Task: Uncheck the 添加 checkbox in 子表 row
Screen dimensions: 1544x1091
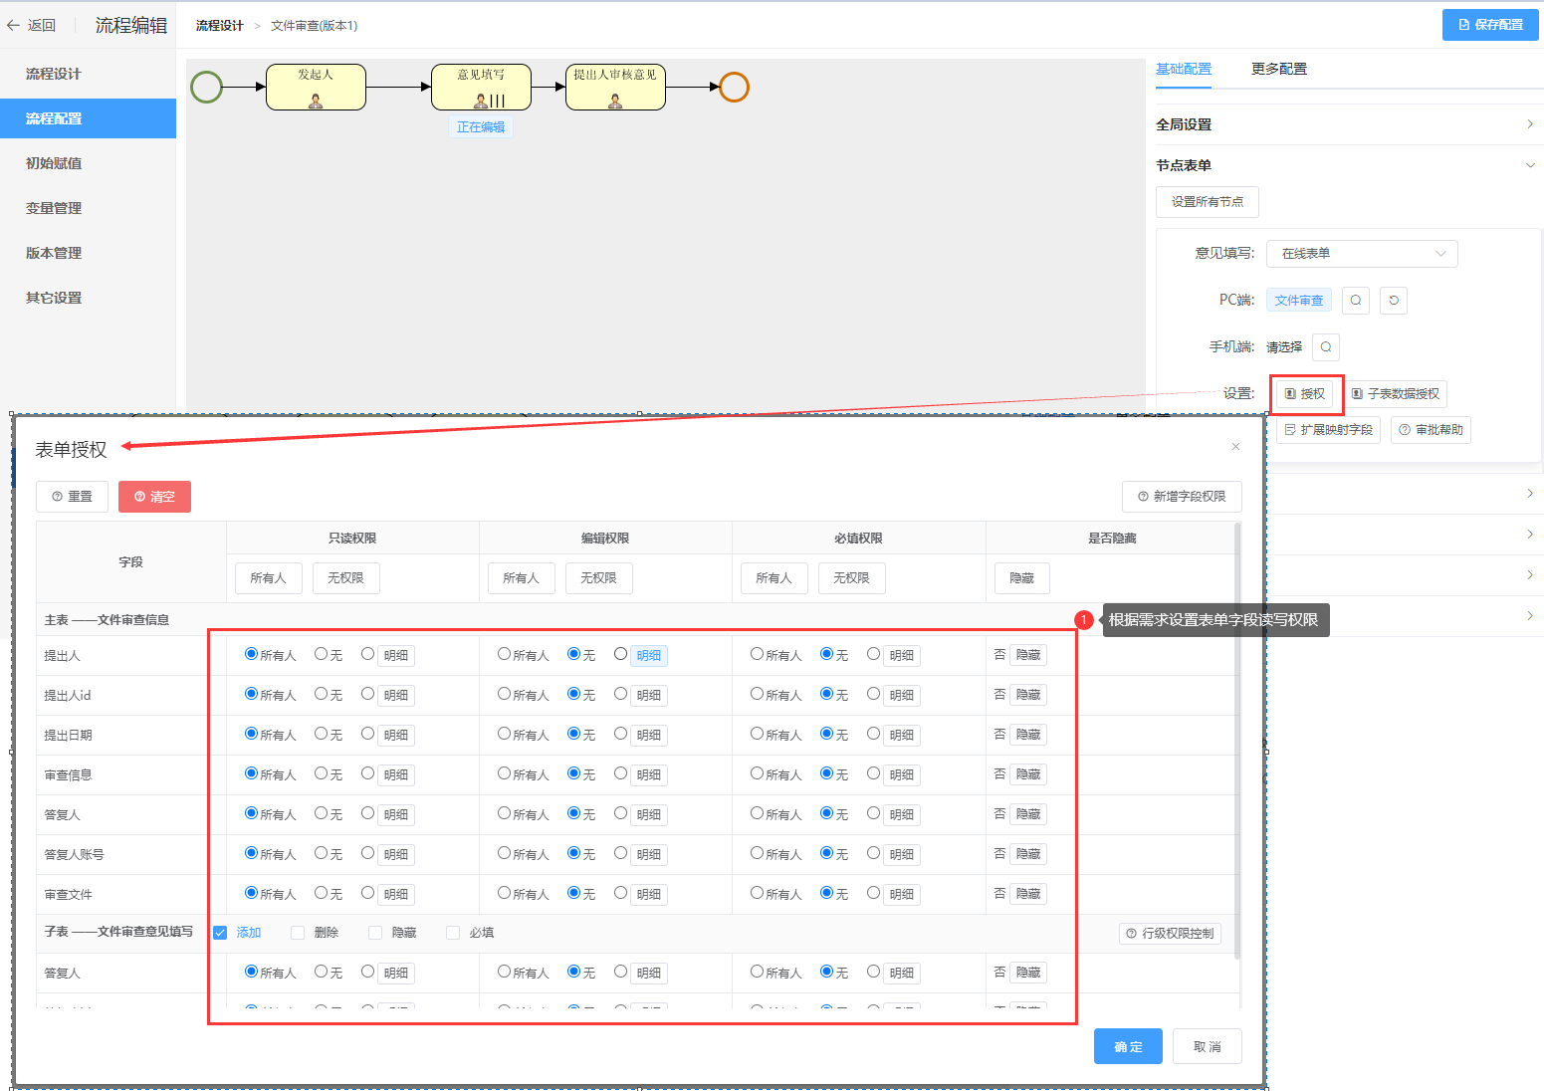Action: point(220,933)
